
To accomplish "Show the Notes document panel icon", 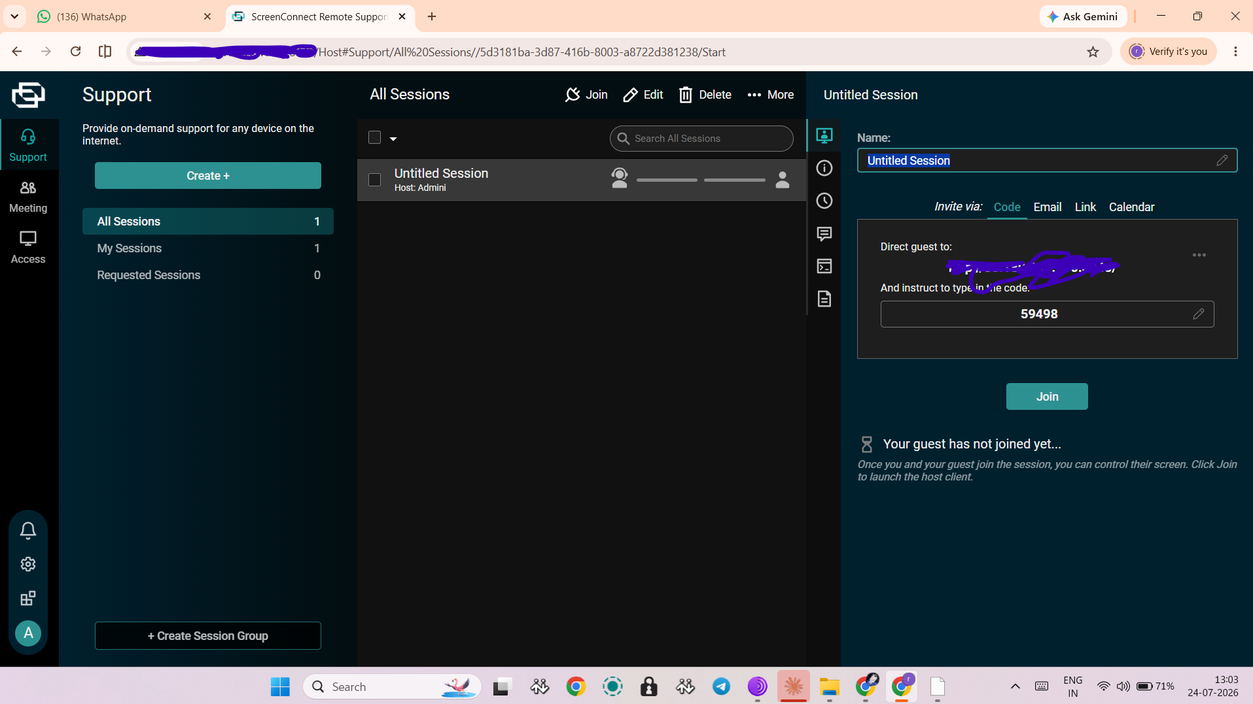I will 824,299.
